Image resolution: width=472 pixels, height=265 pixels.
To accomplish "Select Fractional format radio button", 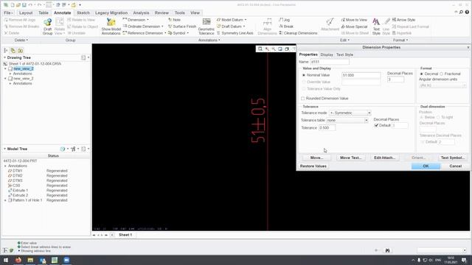I will 441,74.
